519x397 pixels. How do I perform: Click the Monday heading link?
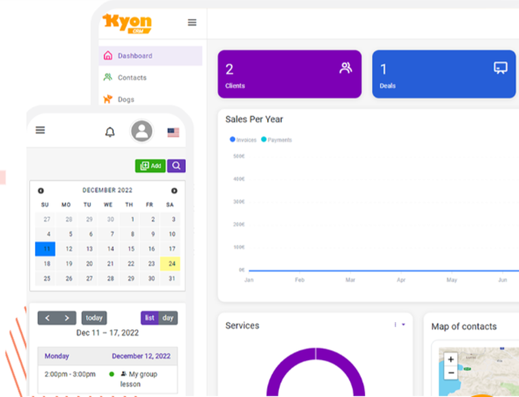(57, 356)
